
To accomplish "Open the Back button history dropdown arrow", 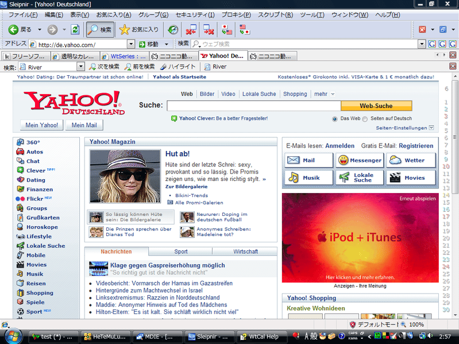I will point(40,29).
